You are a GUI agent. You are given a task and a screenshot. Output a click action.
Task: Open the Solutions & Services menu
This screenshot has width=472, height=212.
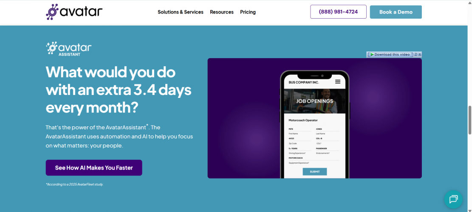(x=181, y=12)
